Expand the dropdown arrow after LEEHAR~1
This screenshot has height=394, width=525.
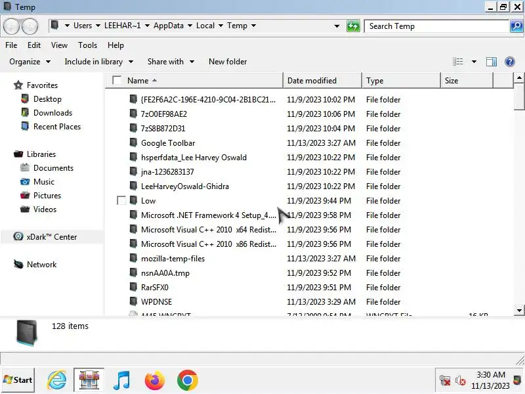coord(147,26)
